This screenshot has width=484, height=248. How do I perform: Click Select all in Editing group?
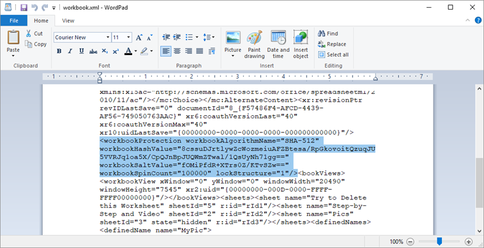[333, 55]
